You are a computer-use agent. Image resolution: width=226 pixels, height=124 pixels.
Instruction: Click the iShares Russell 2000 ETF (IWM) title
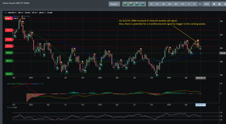pyautogui.click(x=16, y=3)
